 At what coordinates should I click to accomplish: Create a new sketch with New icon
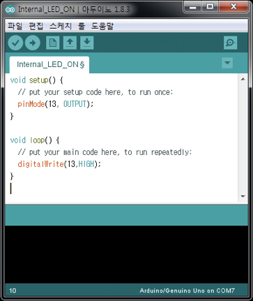(53, 43)
